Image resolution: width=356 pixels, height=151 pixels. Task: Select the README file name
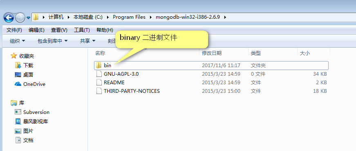point(114,83)
